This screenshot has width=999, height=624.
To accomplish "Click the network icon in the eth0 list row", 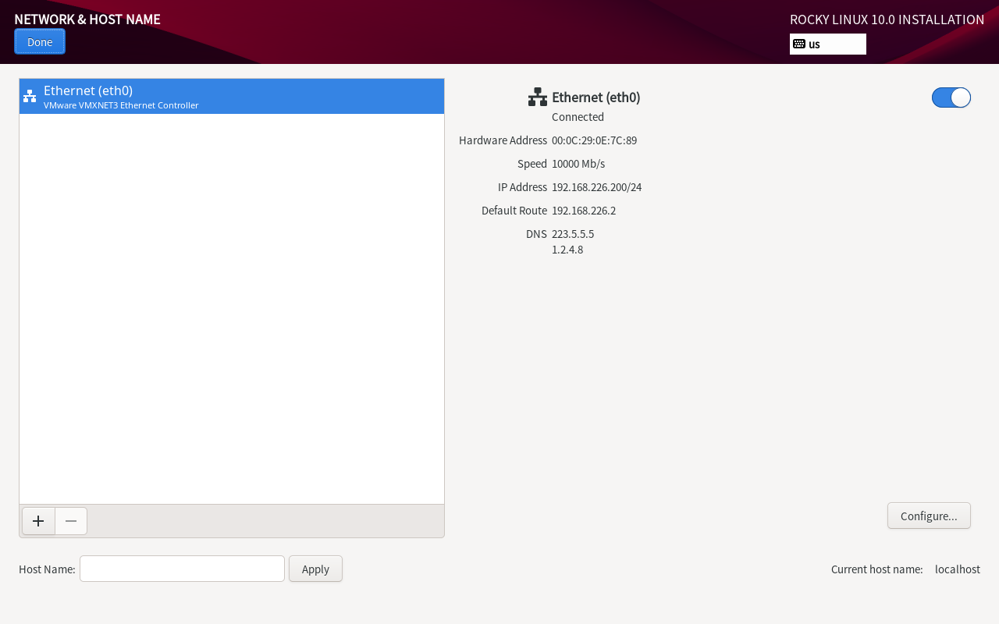I will [30, 96].
